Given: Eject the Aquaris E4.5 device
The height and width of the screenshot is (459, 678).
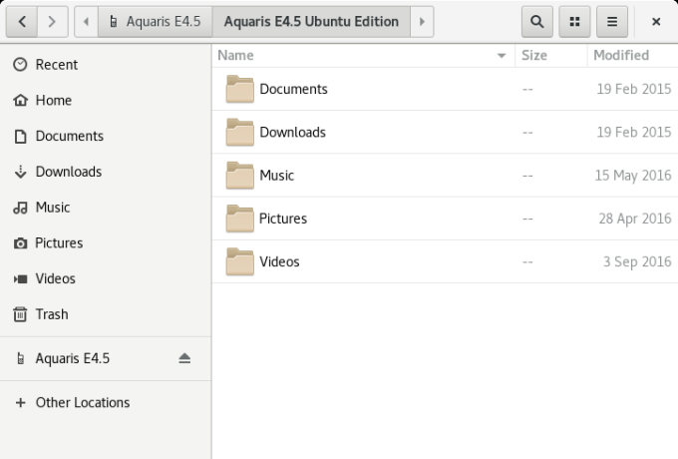Looking at the screenshot, I should pos(184,358).
